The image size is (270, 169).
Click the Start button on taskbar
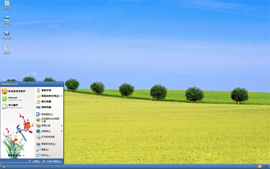(x=4, y=167)
